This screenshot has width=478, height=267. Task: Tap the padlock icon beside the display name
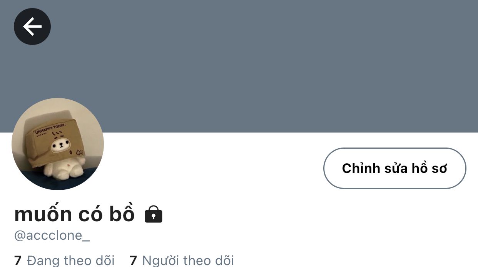tap(153, 214)
